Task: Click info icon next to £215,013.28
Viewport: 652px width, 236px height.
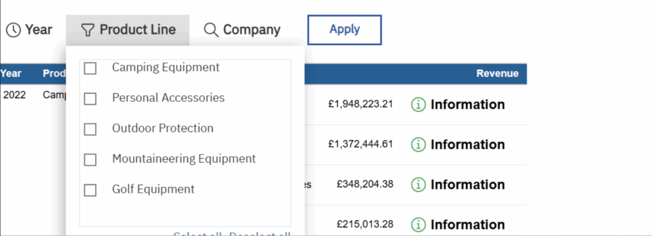Action: coord(418,225)
